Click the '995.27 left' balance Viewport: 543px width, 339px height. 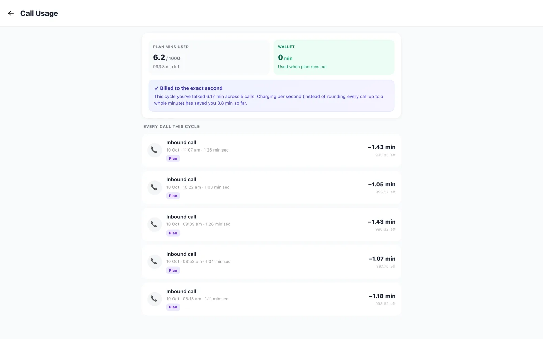tap(386, 192)
